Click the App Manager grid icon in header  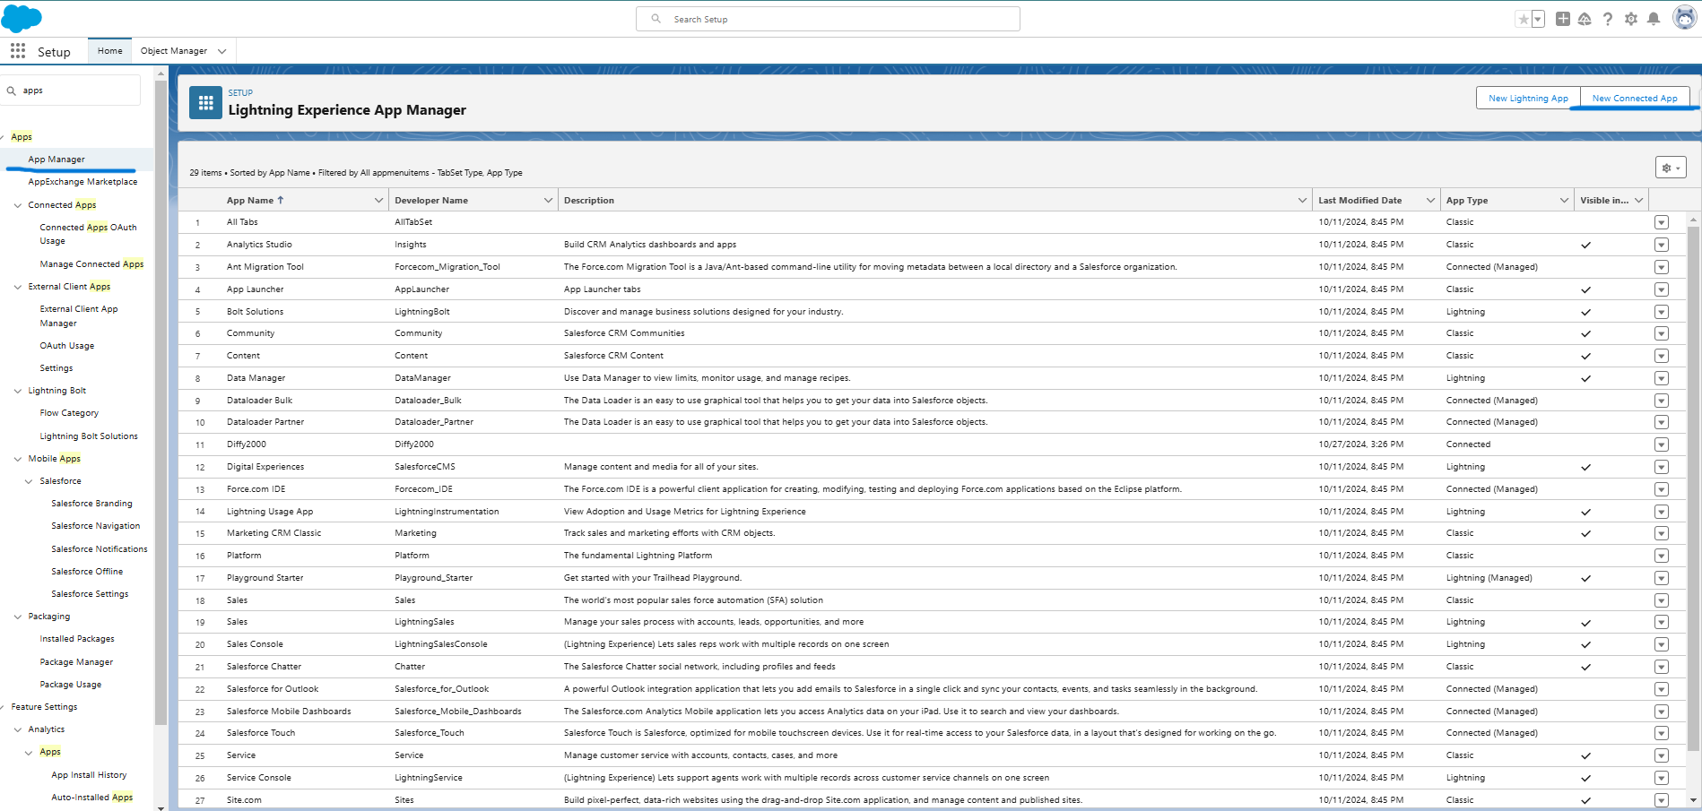point(206,103)
